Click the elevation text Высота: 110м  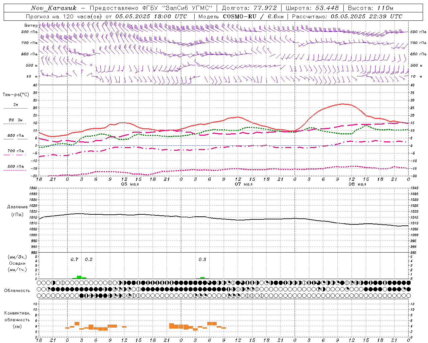[x=370, y=8]
